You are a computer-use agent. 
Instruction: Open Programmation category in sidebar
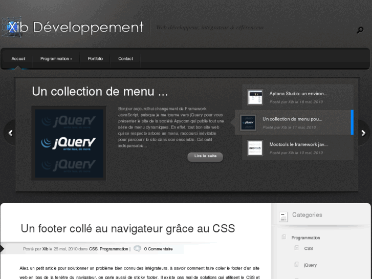coord(305,238)
